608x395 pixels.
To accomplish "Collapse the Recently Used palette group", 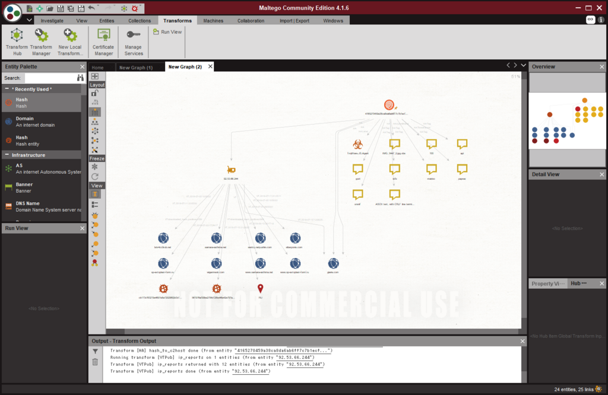I will coord(7,89).
